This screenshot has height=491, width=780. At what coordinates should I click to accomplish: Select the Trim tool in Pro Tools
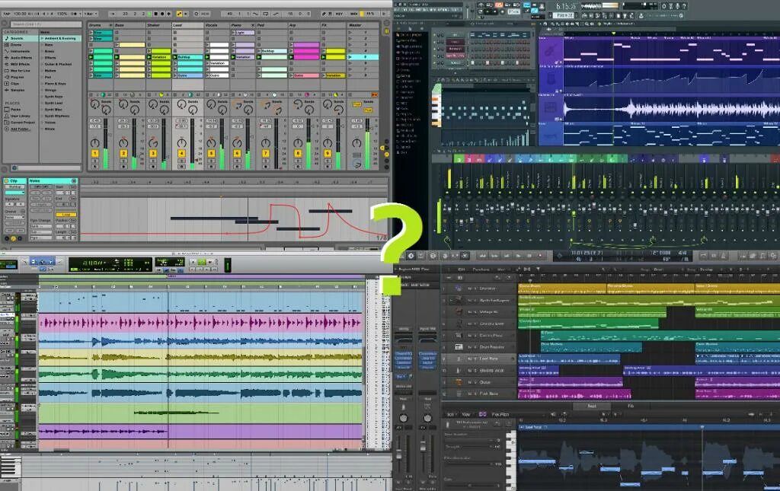33,262
